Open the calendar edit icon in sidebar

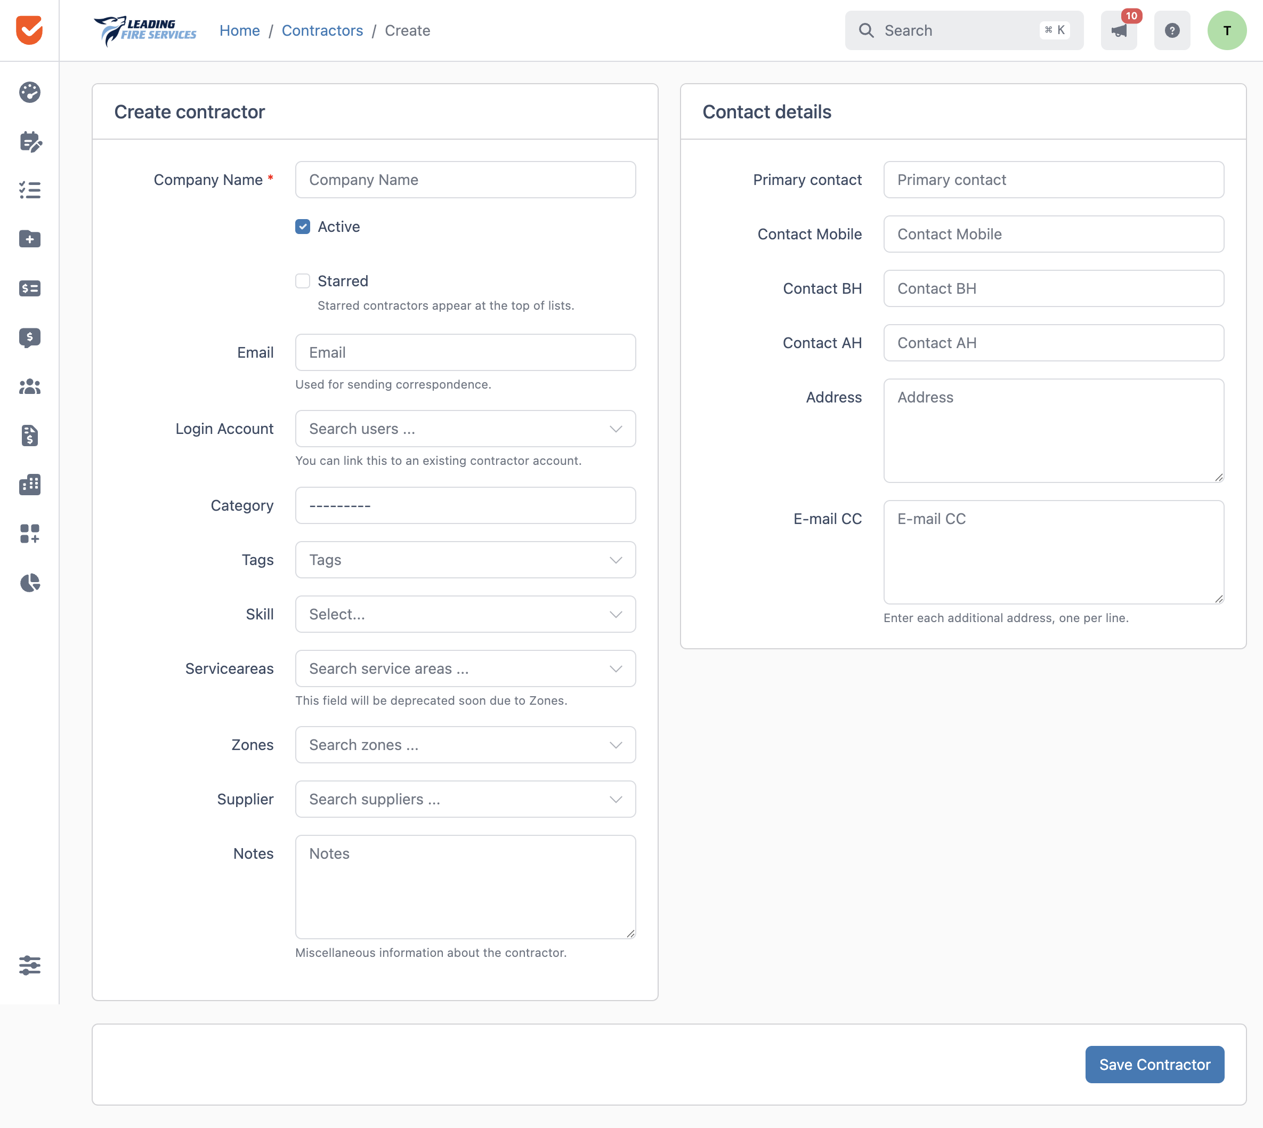tap(30, 141)
